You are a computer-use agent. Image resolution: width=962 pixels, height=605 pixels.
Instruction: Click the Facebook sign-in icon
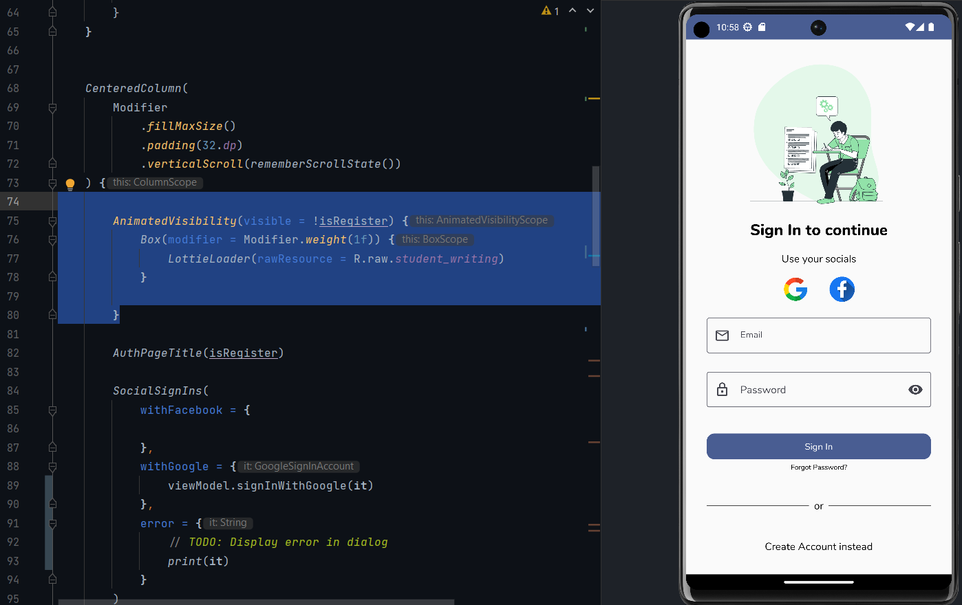(842, 289)
